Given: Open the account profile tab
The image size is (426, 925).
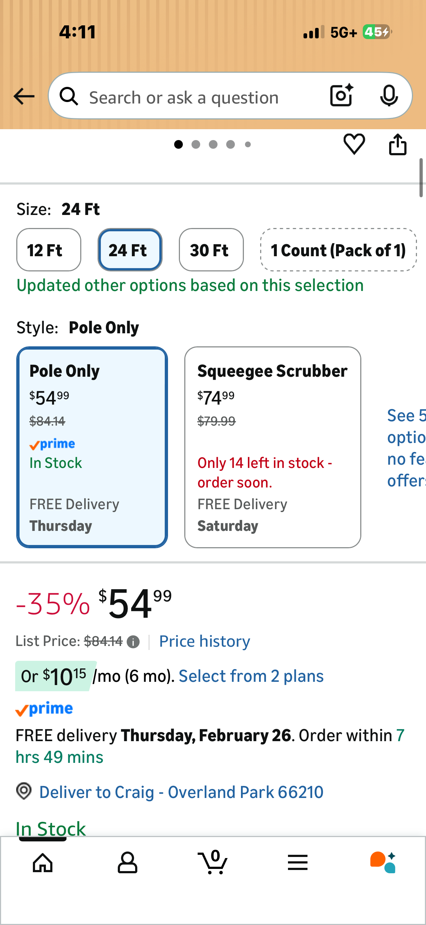Looking at the screenshot, I should click(128, 862).
